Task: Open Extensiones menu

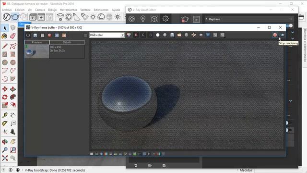Action: point(101,10)
